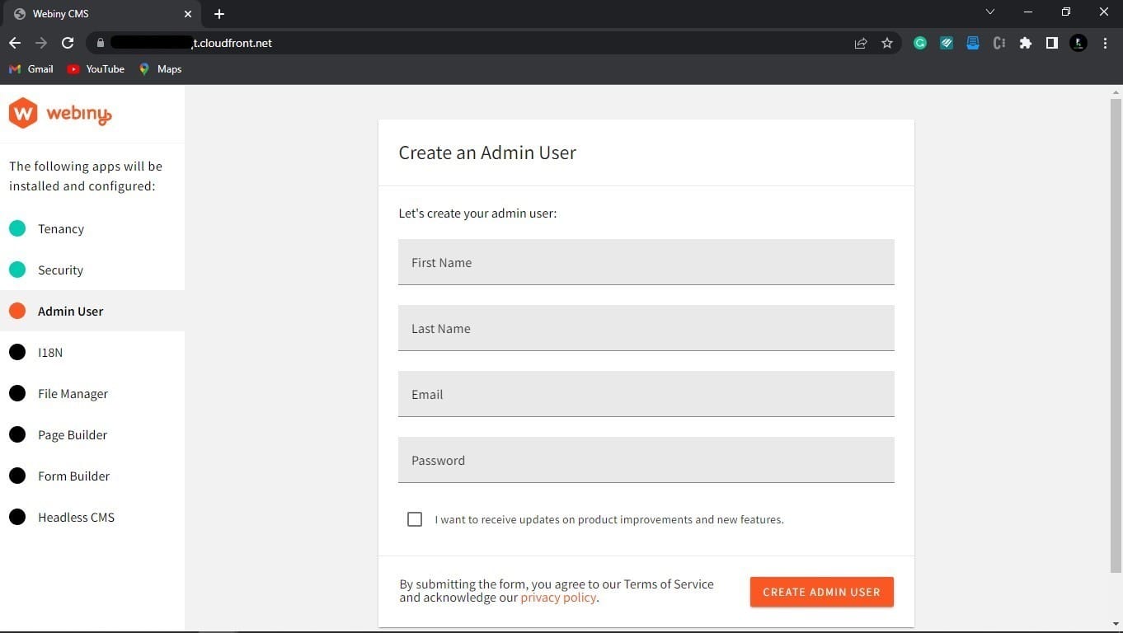Open the privacy policy link
Viewport: 1123px width, 633px height.
pyautogui.click(x=558, y=597)
